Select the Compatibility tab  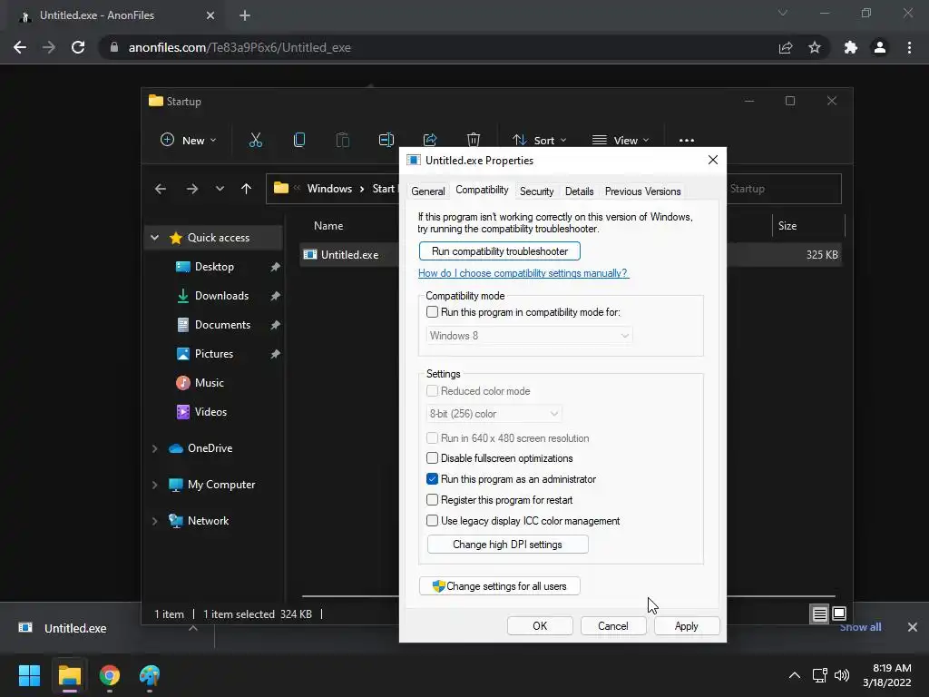(x=482, y=190)
